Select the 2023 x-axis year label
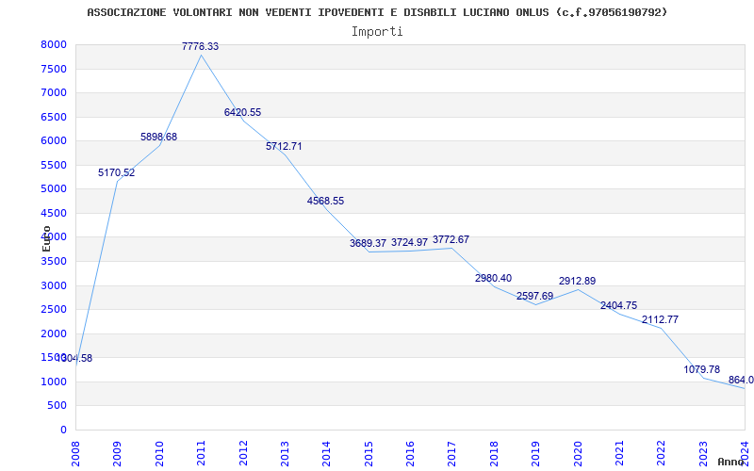The height and width of the screenshot is (471, 754). 703,453
